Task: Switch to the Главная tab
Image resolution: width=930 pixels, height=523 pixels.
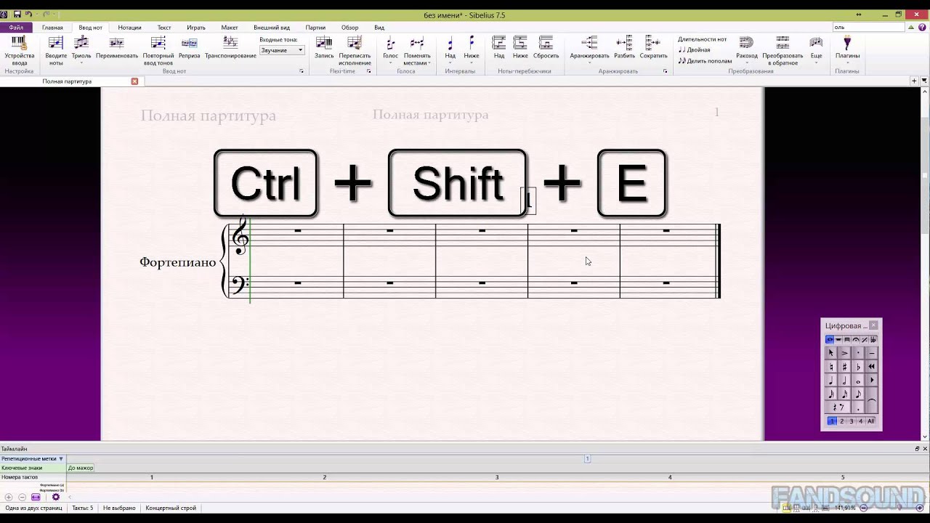Action: pyautogui.click(x=52, y=28)
